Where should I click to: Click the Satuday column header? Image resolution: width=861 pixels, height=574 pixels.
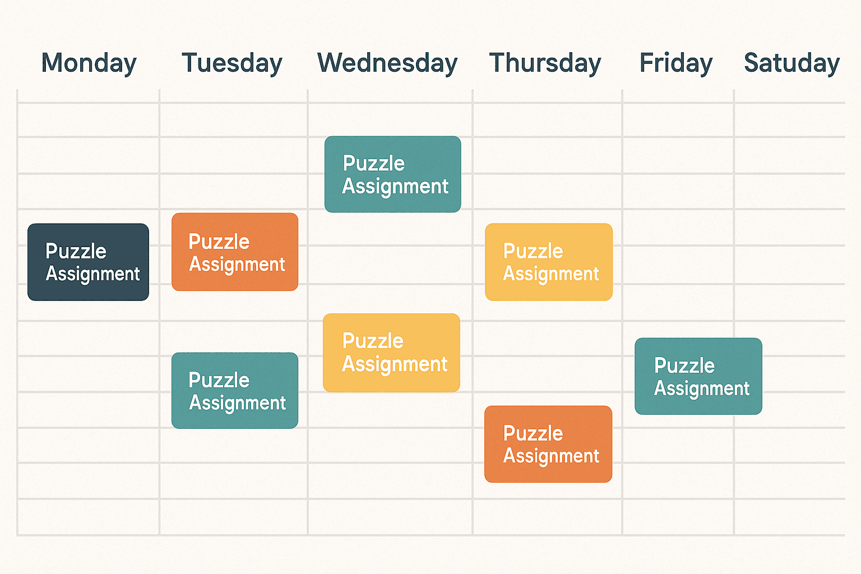click(792, 63)
